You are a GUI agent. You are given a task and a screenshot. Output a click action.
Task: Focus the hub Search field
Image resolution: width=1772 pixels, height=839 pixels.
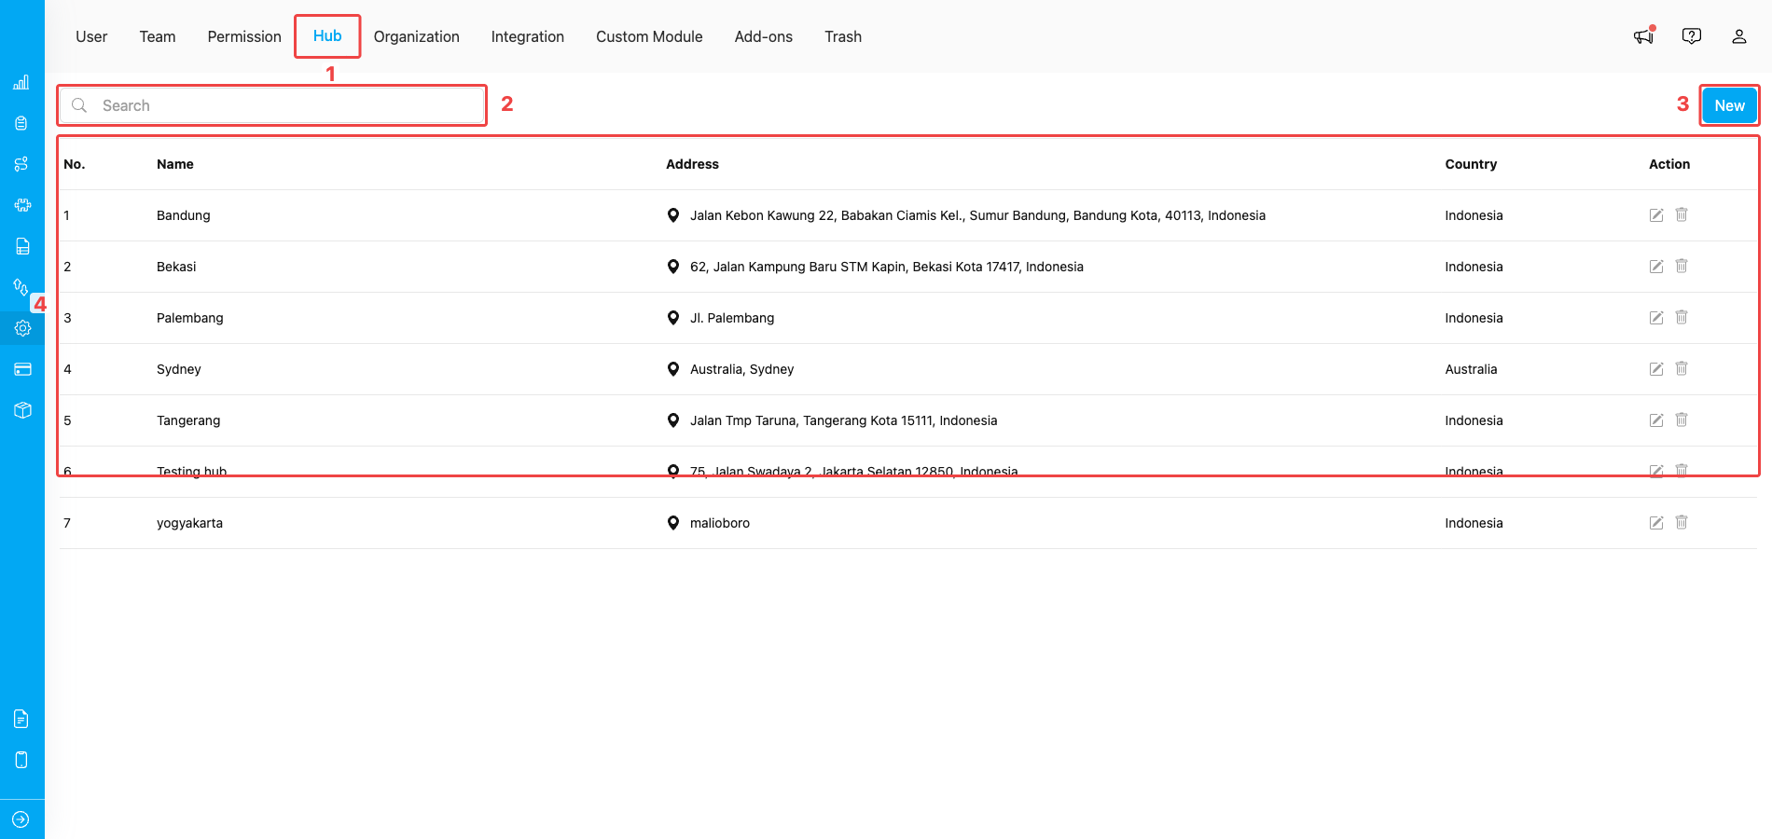tap(272, 105)
